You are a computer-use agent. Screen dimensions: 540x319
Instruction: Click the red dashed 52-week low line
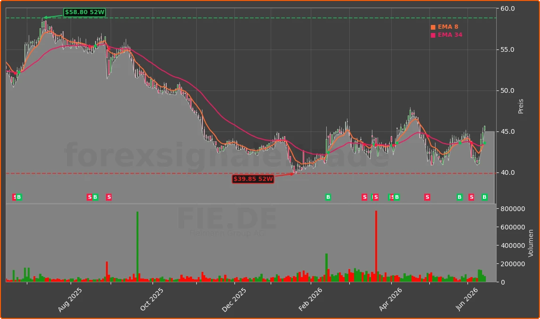251,173
